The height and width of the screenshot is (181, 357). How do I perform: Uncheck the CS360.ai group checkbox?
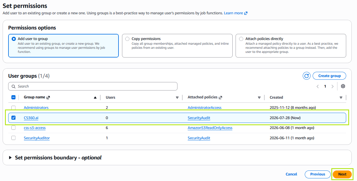click(x=13, y=118)
